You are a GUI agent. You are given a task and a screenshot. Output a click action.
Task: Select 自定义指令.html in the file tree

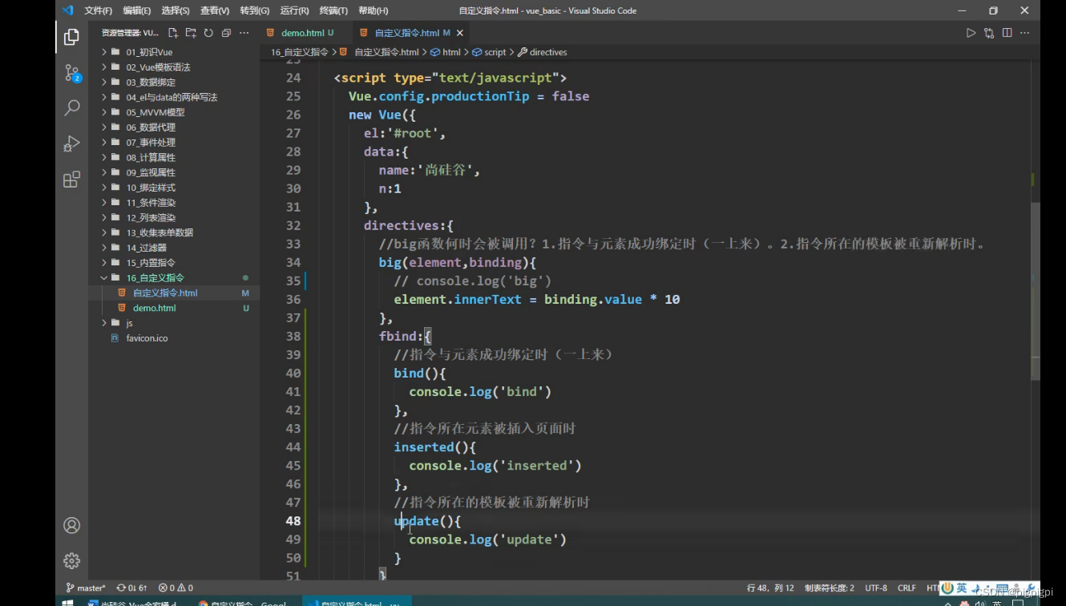[x=174, y=293]
